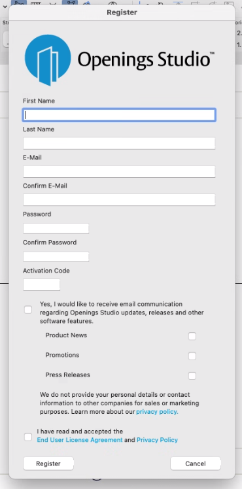Expand the chevron in the background toolbar
242x489 pixels.
click(x=5, y=7)
